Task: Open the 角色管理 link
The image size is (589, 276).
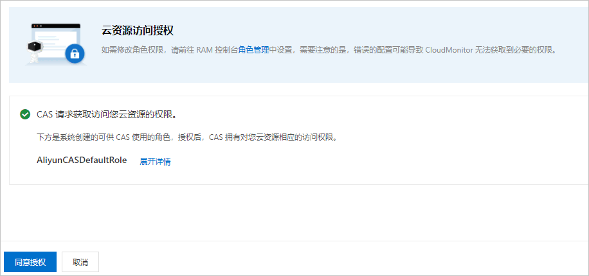Action: pyautogui.click(x=253, y=50)
